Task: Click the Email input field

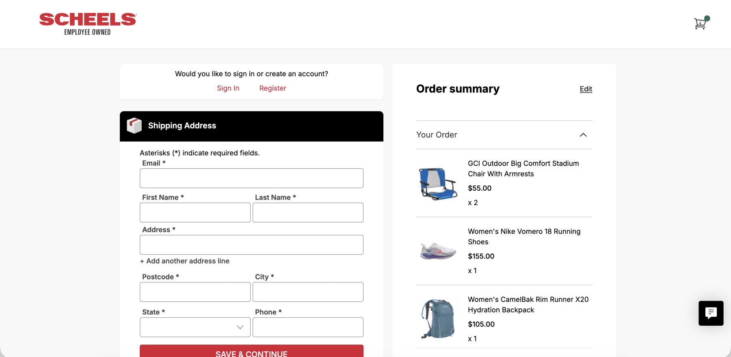Action: (251, 178)
